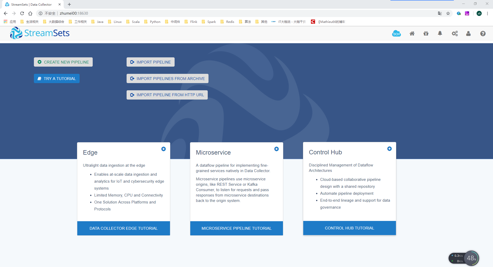Viewport: 493px width, 267px height.
Task: Click the 48% network speed indicator
Action: point(471,258)
